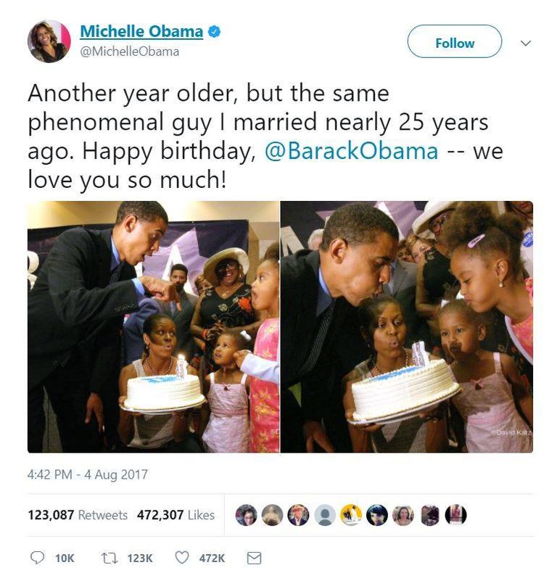The width and height of the screenshot is (557, 586).
Task: Click the first liker avatar with glasses
Action: [246, 515]
